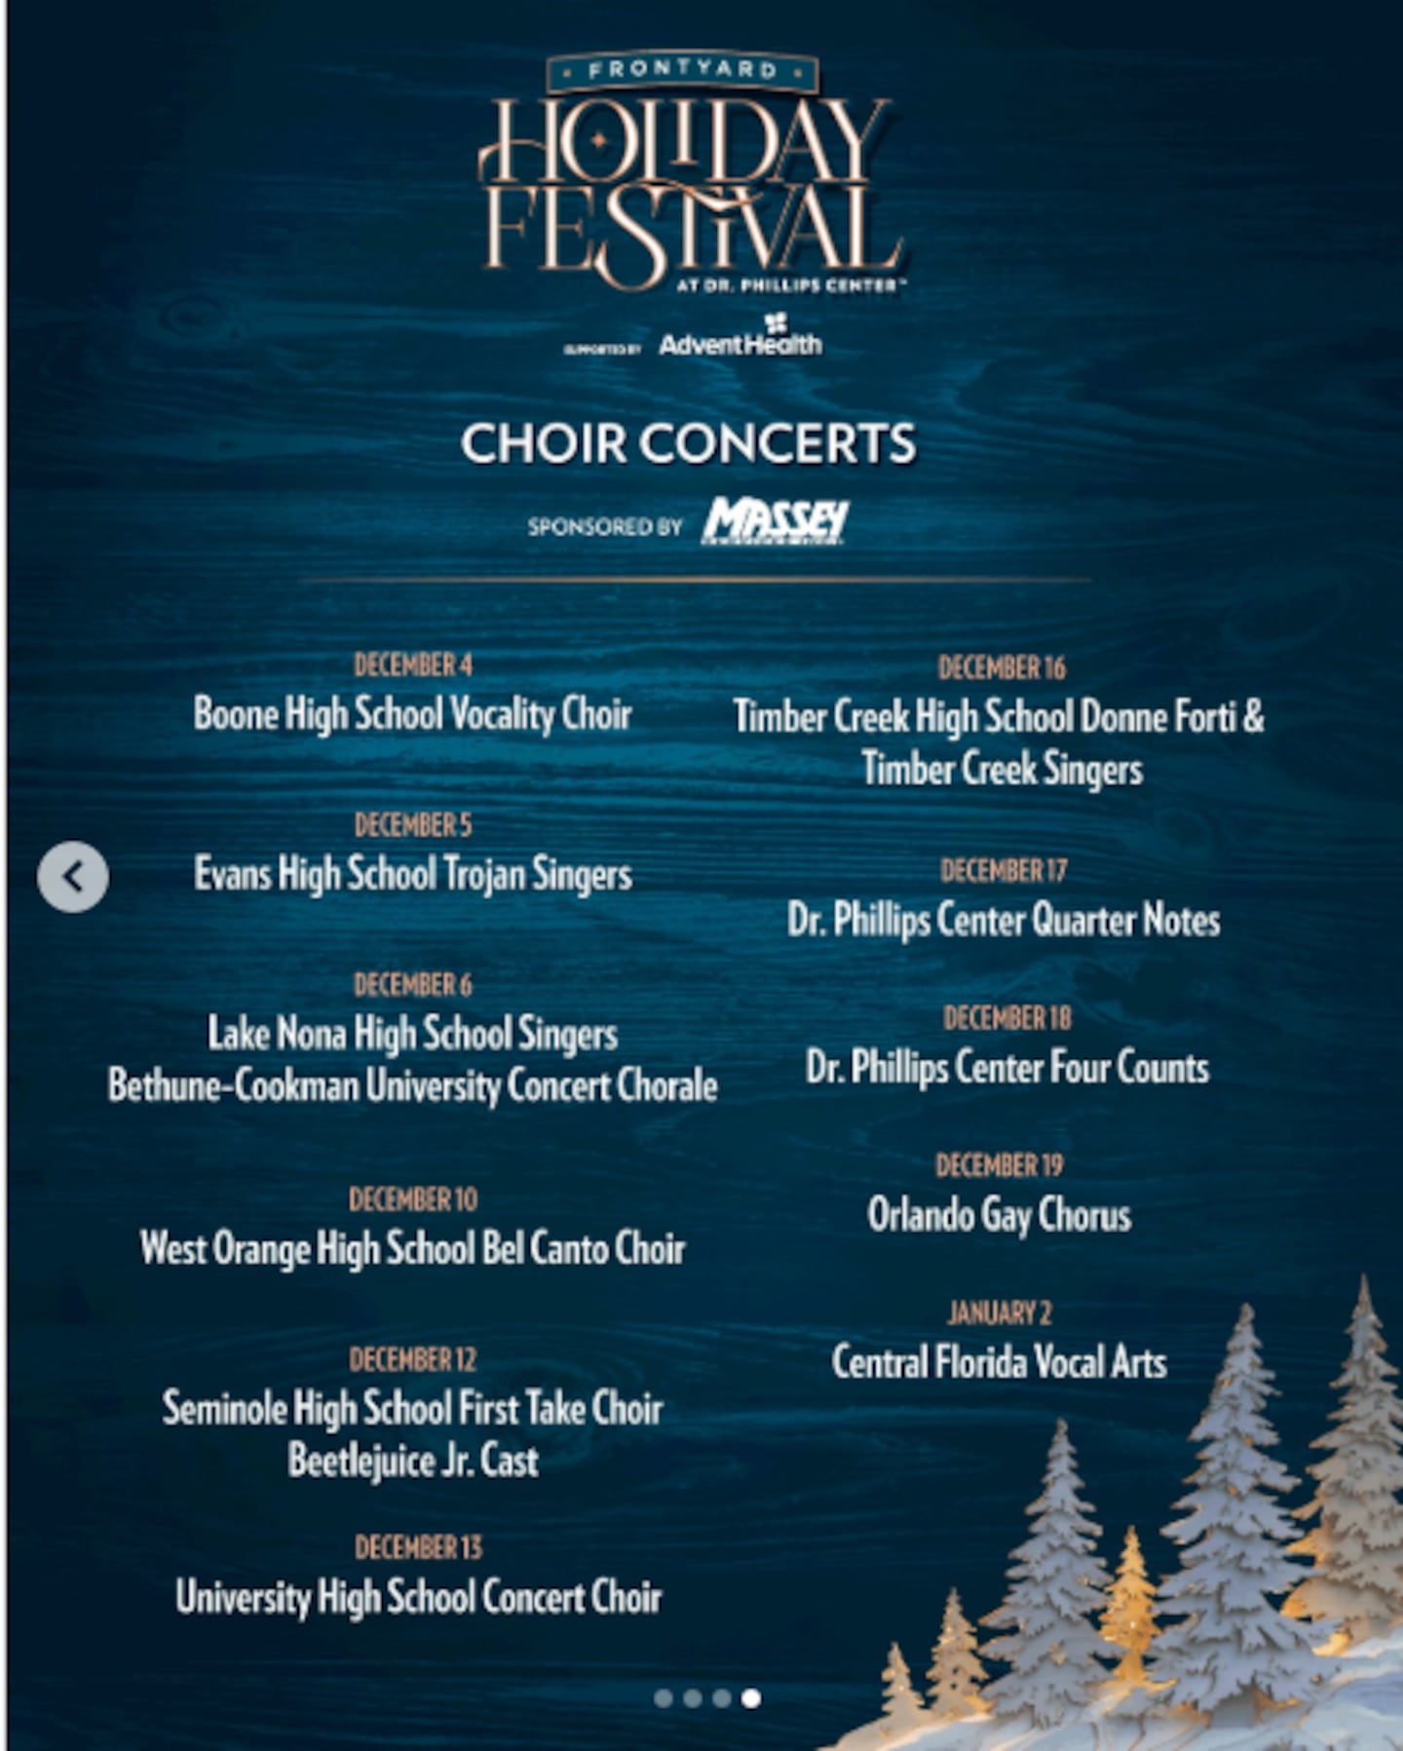Select the Orlando Gay Chorus entry
Image resolution: width=1403 pixels, height=1751 pixels.
pos(999,1216)
